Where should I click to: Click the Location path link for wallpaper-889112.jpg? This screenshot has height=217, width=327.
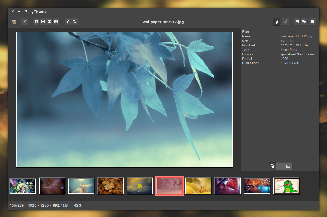click(299, 54)
